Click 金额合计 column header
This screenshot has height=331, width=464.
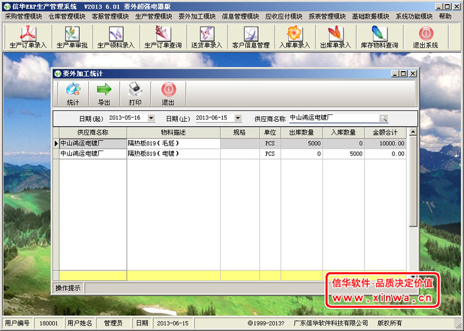pos(385,133)
